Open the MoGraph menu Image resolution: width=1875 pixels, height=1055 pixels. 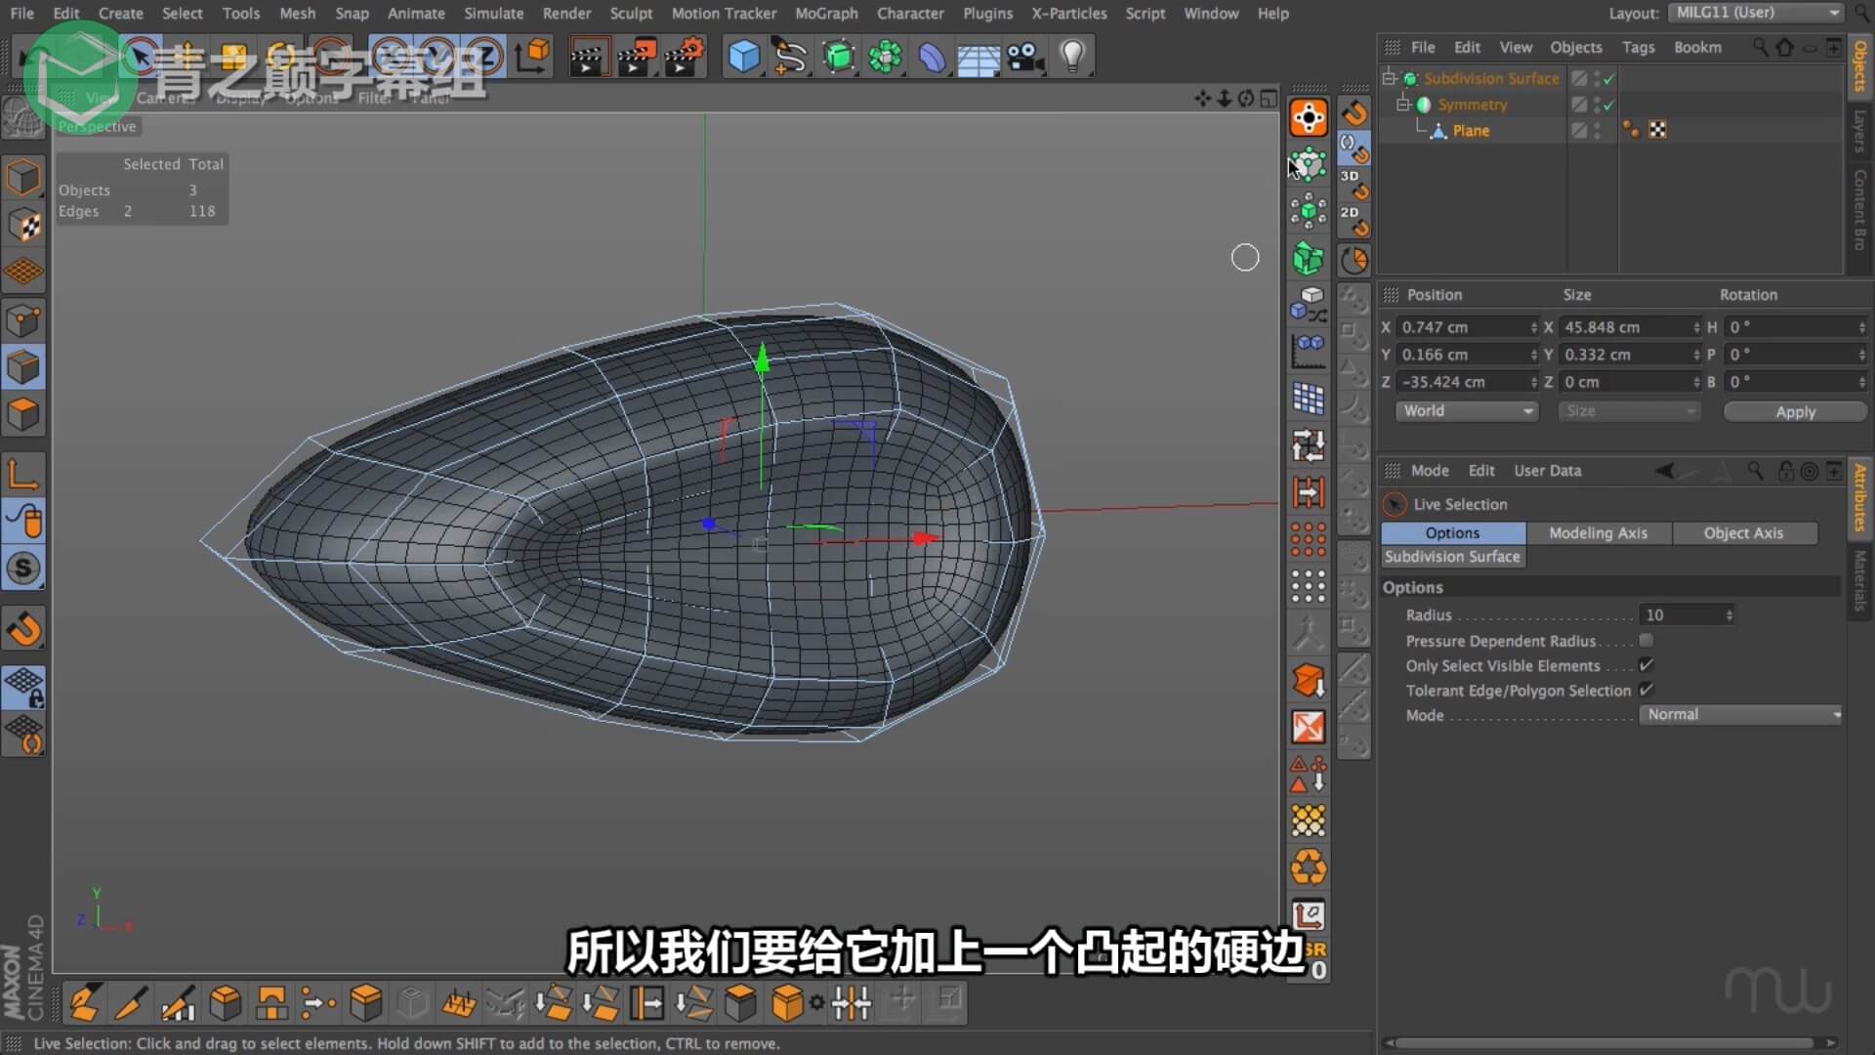825,14
